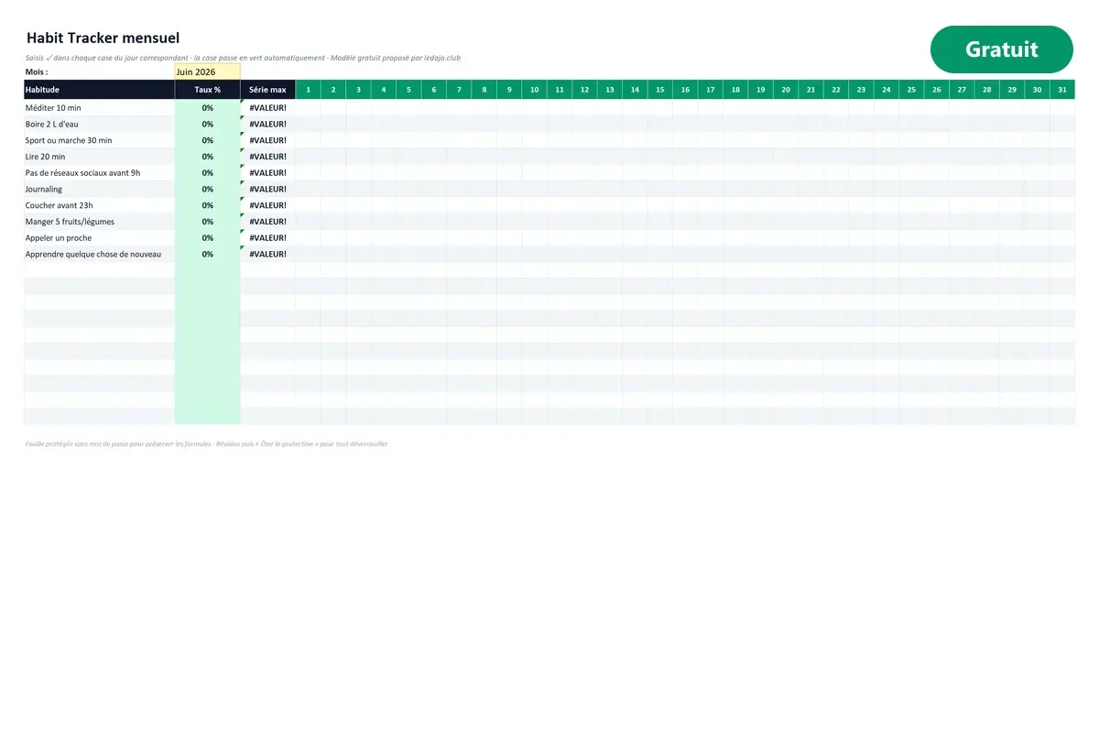Select the Journaling habit cell
Image resolution: width=1099 pixels, height=733 pixels.
click(99, 189)
